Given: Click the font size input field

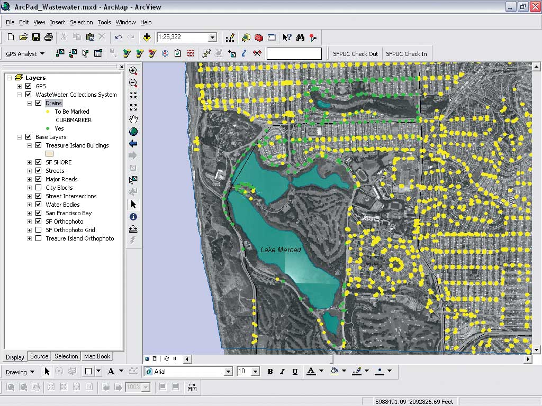Looking at the screenshot, I should [x=243, y=372].
